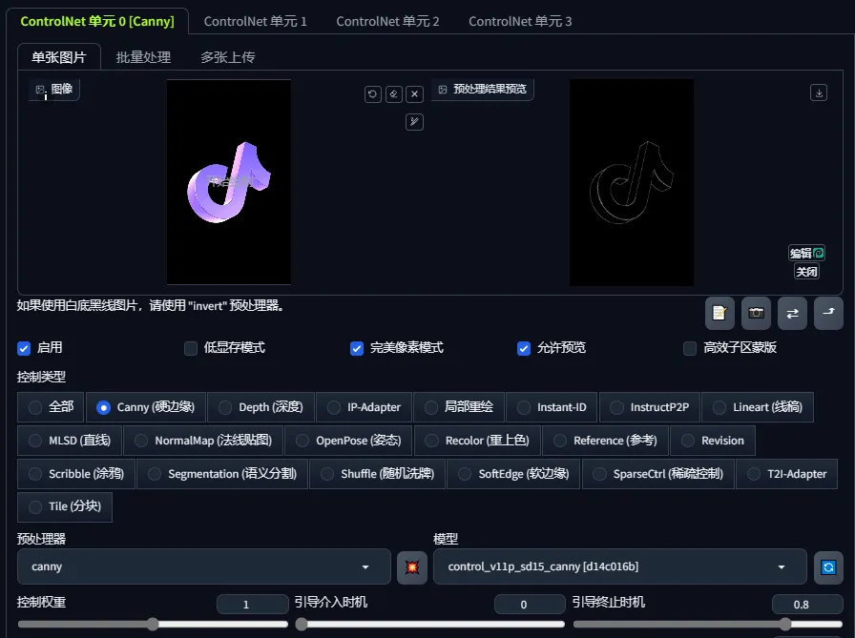855x638 pixels.
Task: Refresh the model list with blue icon
Action: coord(828,567)
